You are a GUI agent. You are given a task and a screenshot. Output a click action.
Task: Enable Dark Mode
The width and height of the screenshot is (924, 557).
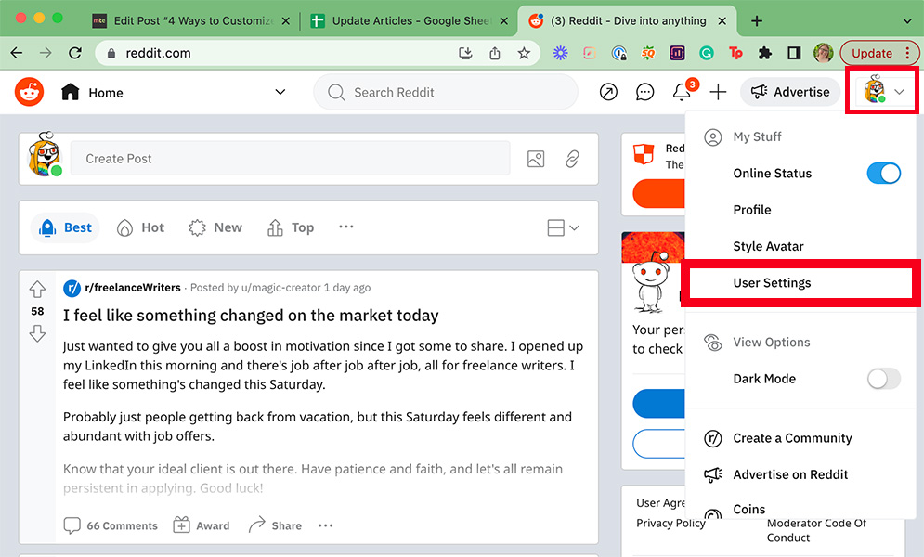point(882,379)
